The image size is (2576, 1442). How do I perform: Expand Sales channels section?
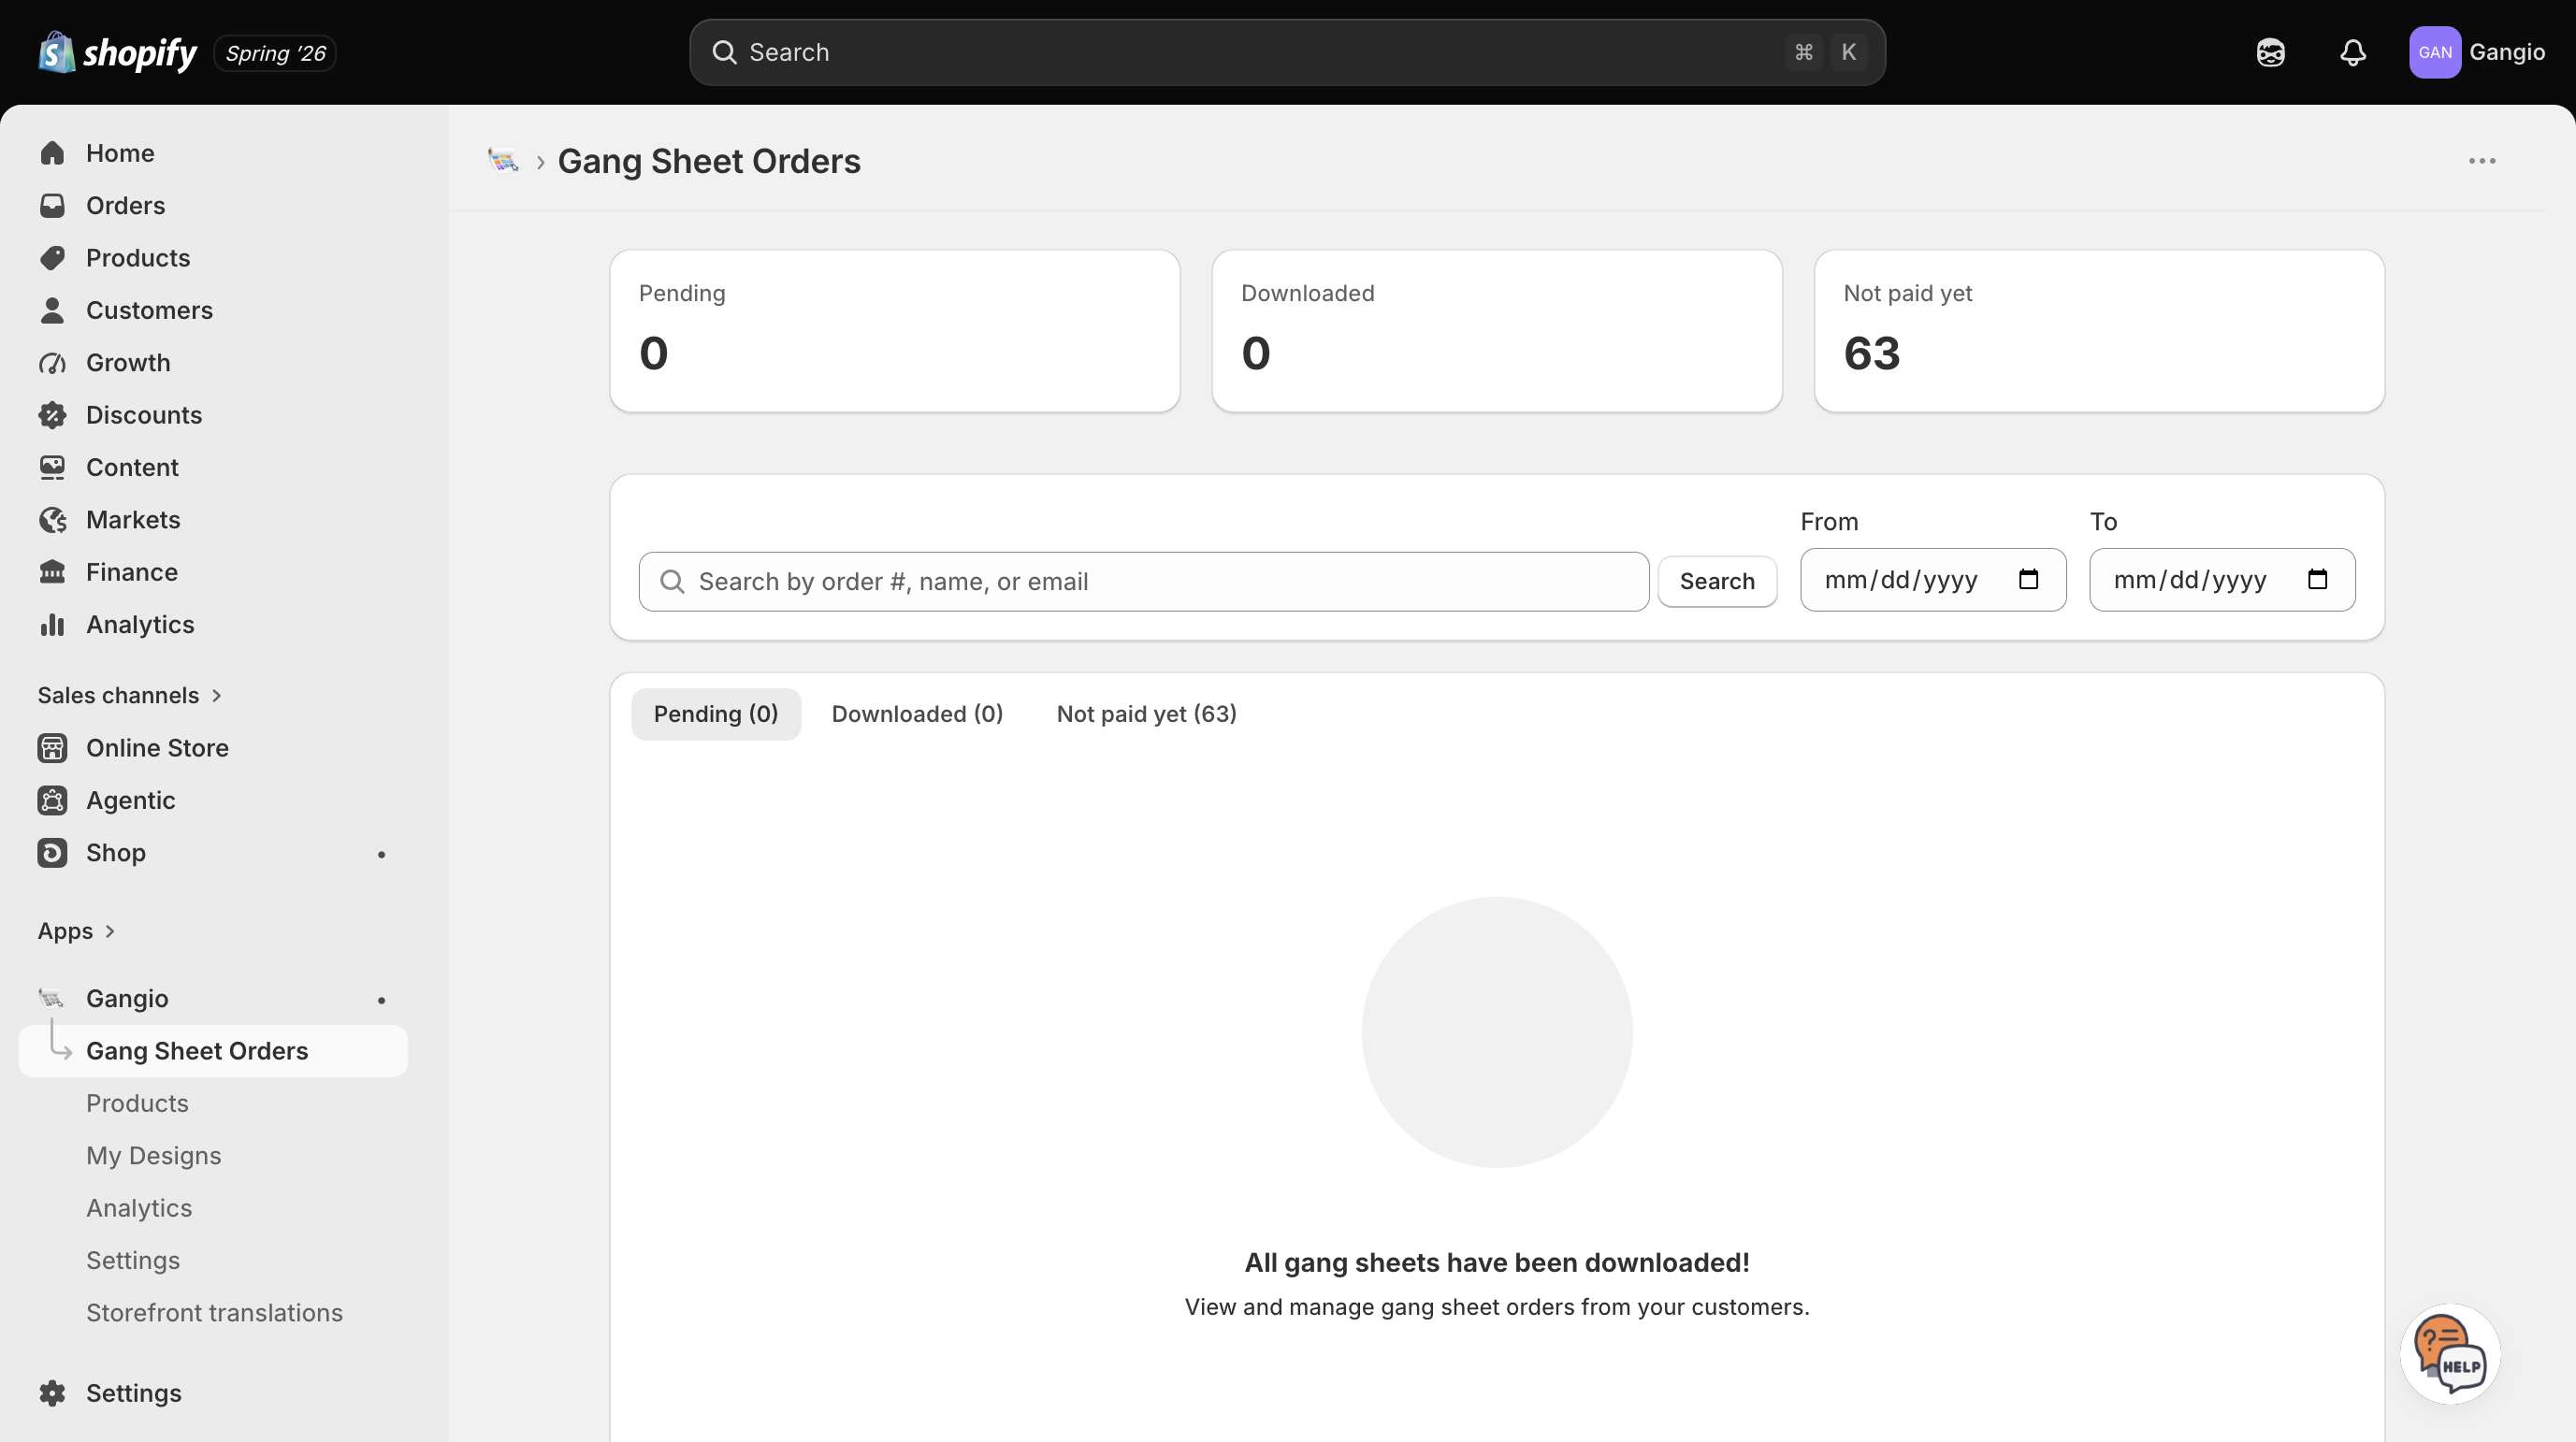(x=130, y=695)
